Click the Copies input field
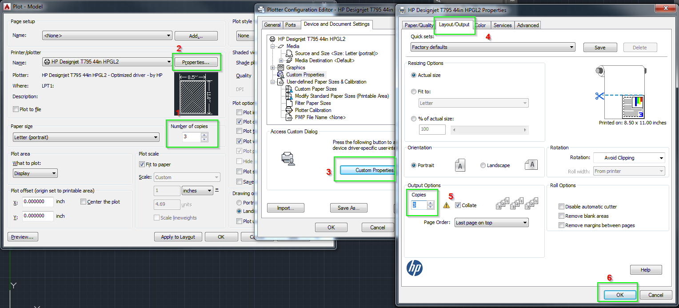The height and width of the screenshot is (308, 679). [419, 205]
